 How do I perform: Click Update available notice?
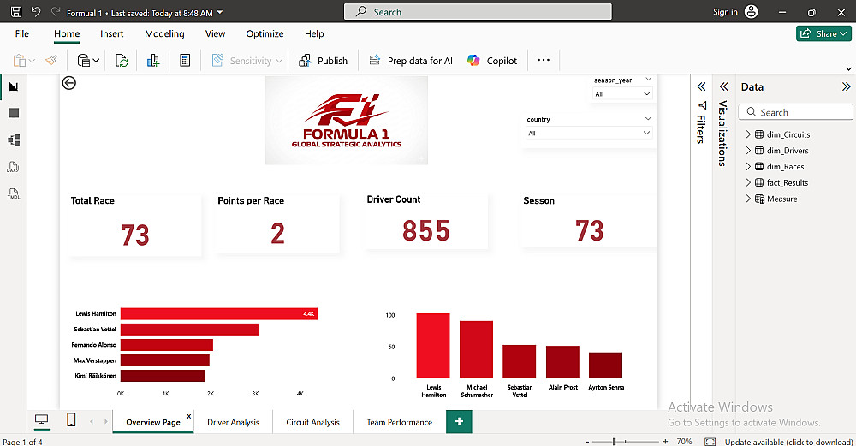pyautogui.click(x=788, y=441)
